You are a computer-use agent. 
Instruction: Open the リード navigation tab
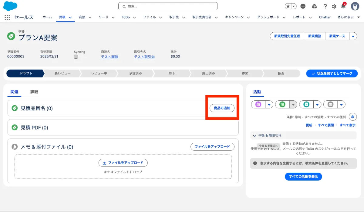point(103,17)
